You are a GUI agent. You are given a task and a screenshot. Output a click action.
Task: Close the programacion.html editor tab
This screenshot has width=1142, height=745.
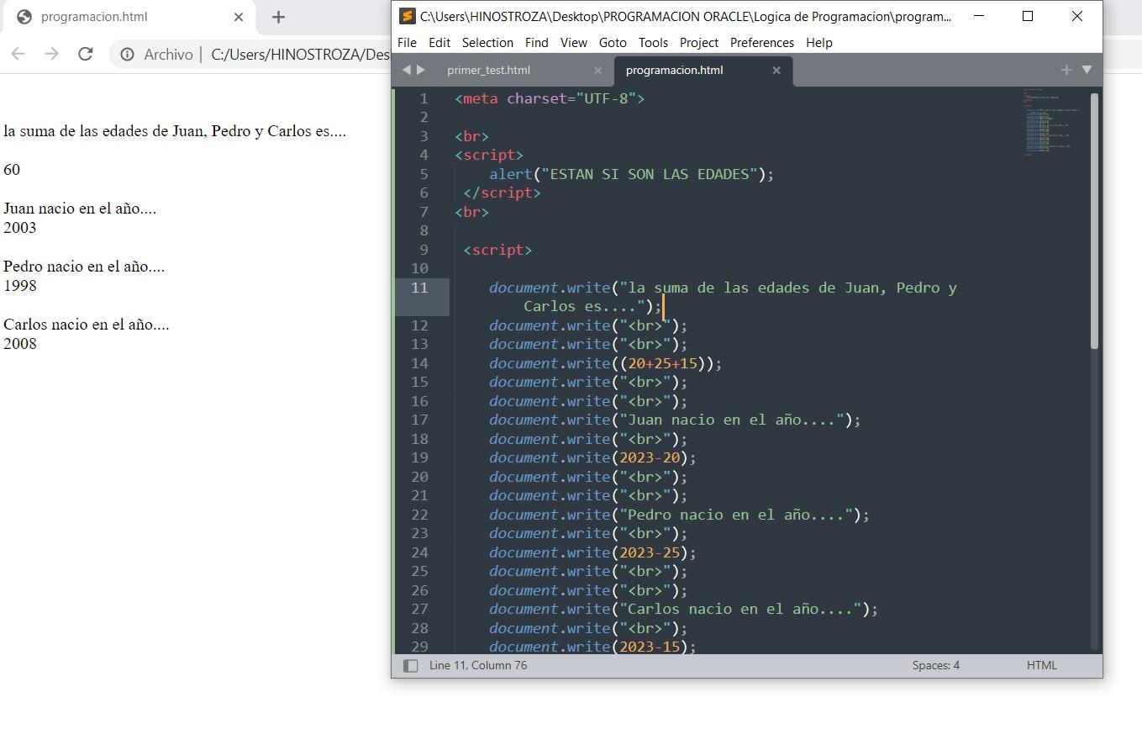[776, 71]
